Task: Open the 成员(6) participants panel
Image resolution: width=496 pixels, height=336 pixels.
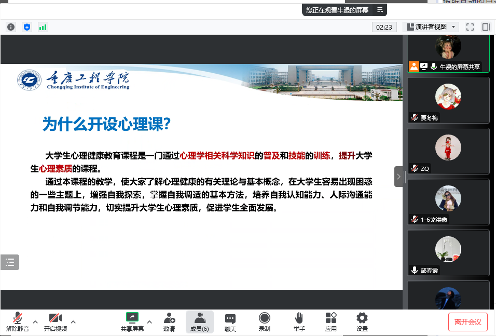Action: 199,321
